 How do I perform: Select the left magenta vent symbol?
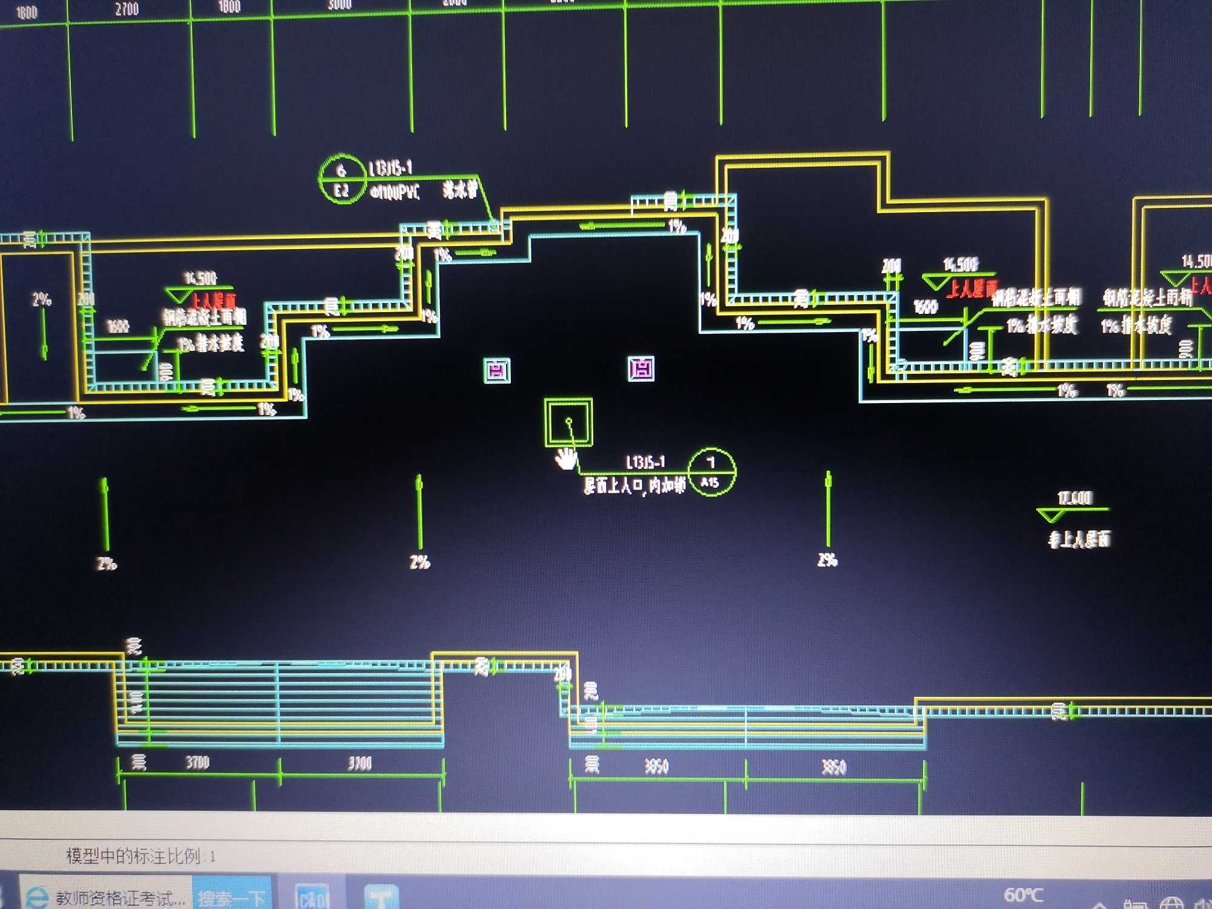click(x=497, y=370)
